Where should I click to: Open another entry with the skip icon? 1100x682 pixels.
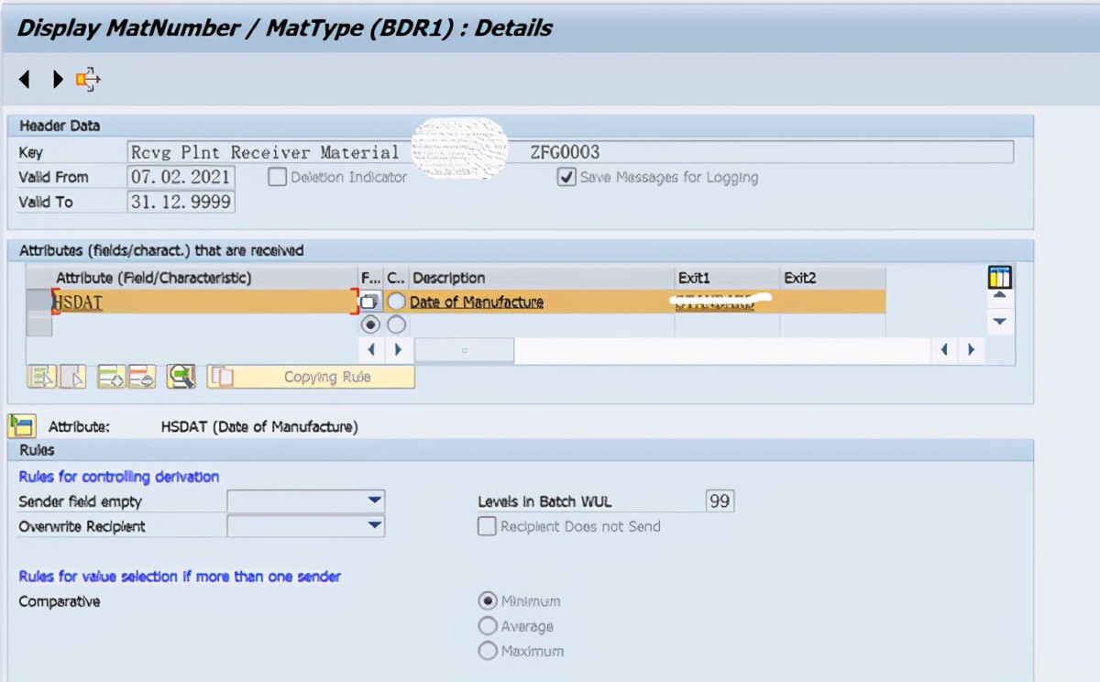(89, 79)
